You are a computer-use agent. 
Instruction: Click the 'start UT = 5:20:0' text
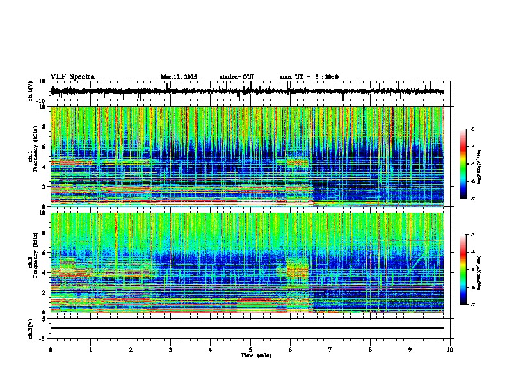click(309, 77)
